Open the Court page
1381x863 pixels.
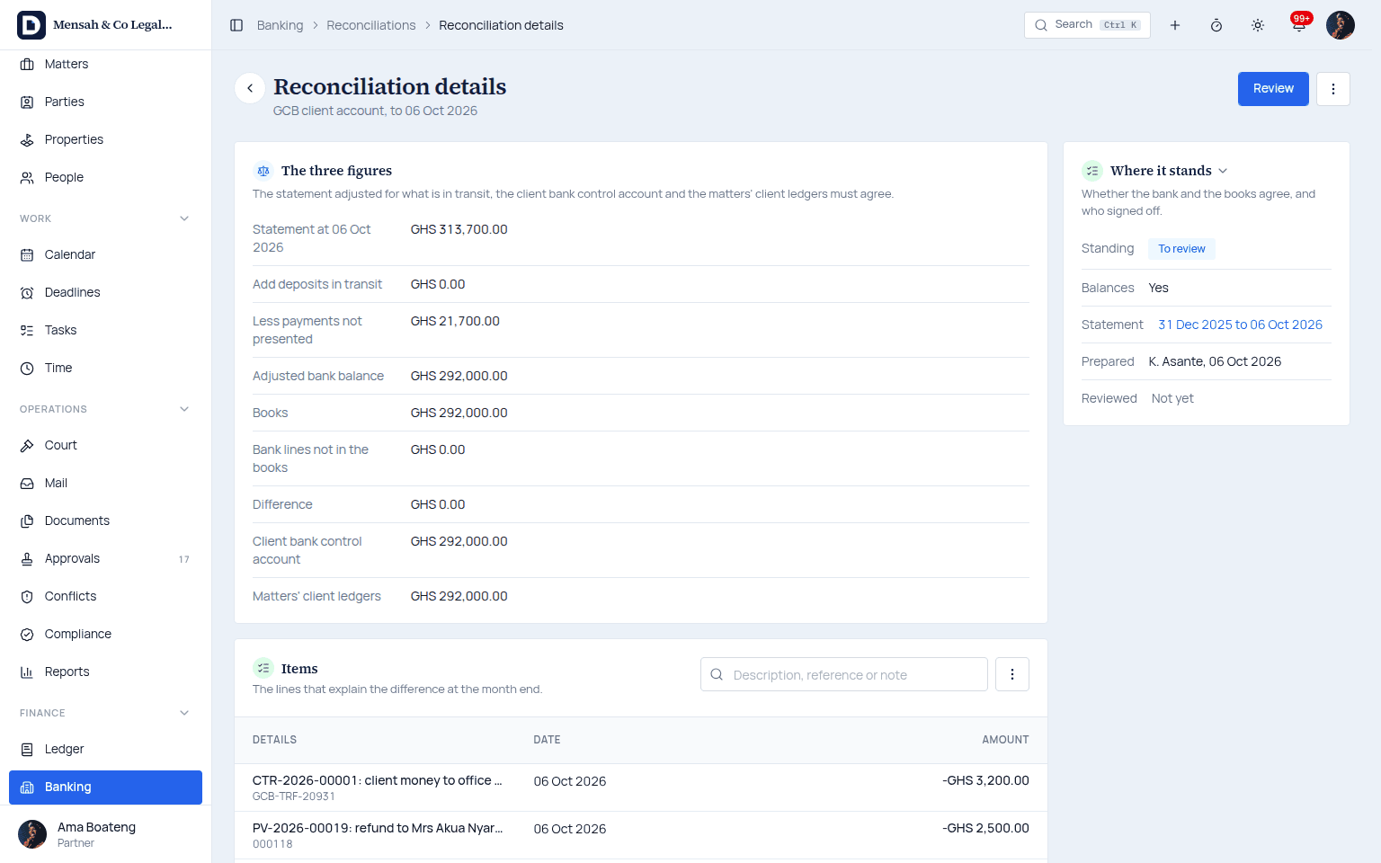[x=105, y=445]
